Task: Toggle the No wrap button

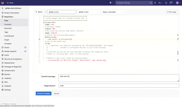Action: pyautogui.click(x=171, y=12)
